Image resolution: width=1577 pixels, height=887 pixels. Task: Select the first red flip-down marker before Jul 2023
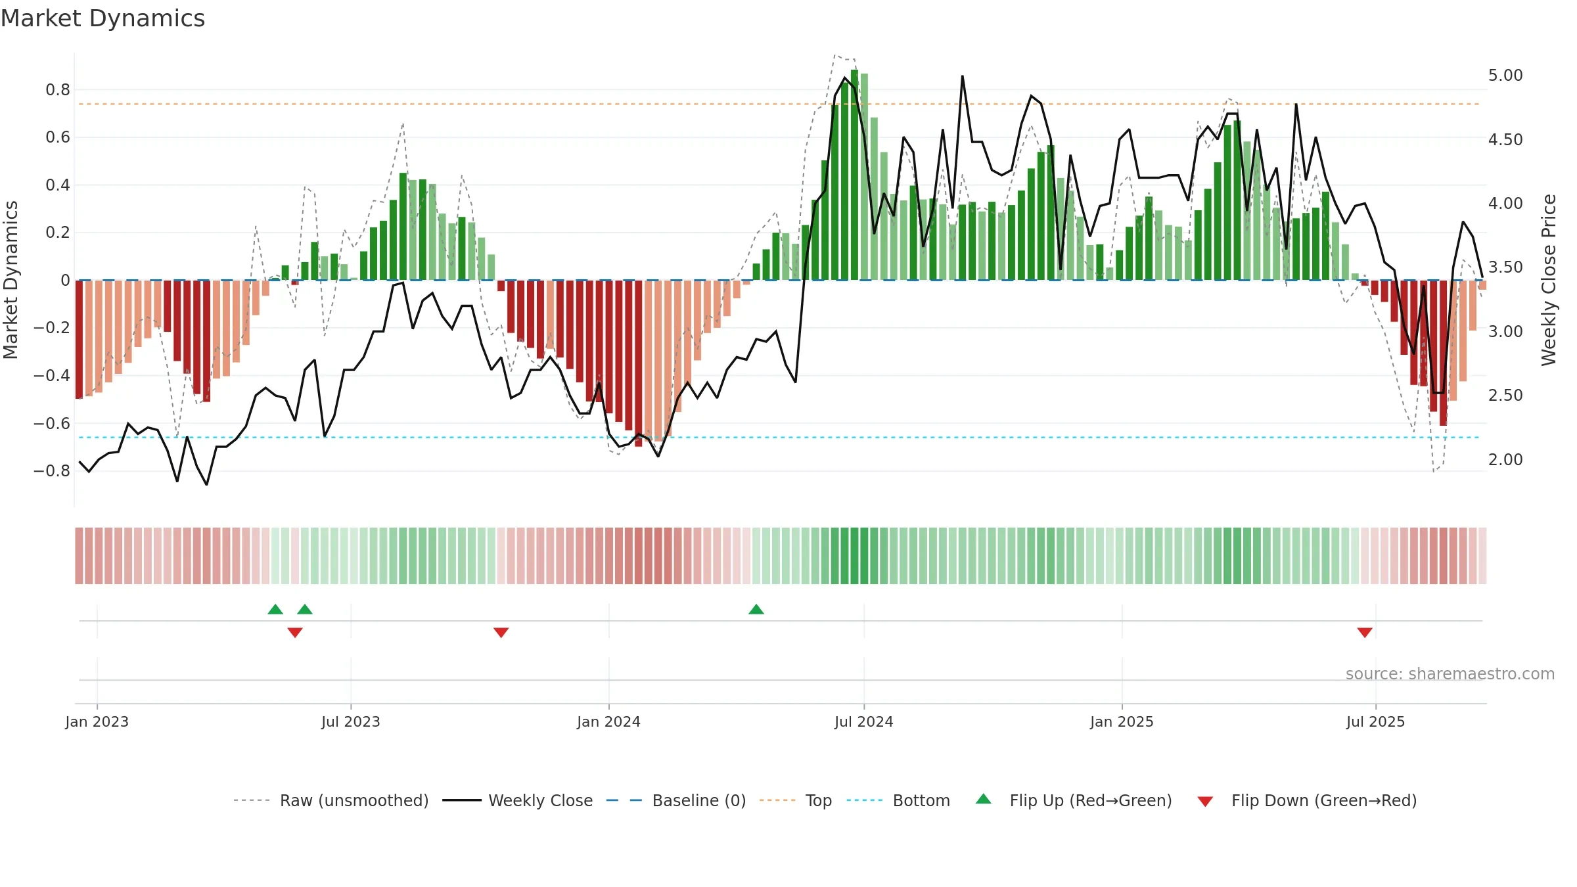(x=295, y=633)
